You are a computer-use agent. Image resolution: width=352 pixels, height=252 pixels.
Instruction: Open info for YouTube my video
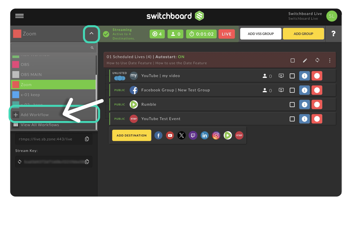coord(304,76)
